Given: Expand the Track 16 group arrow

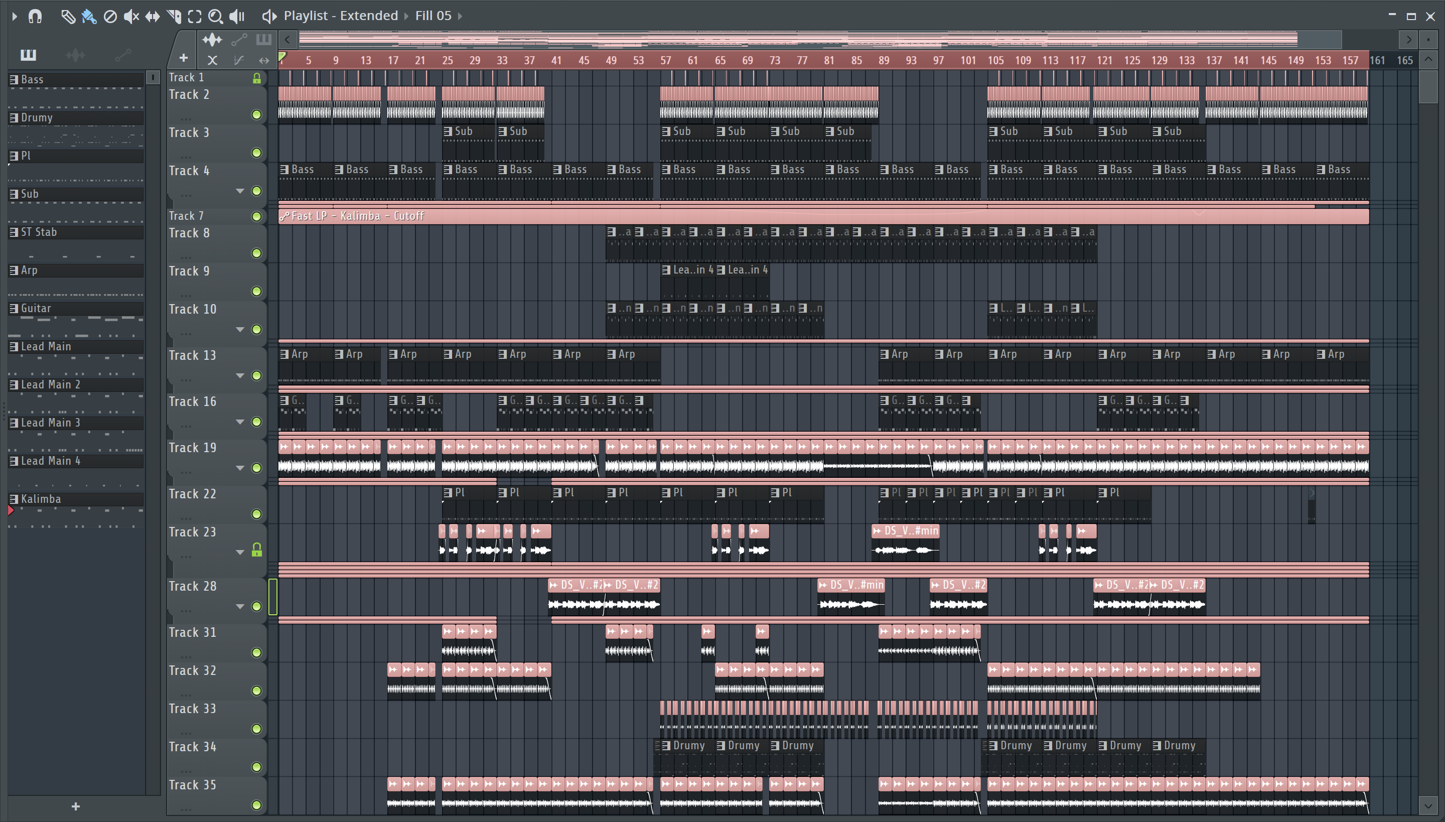Looking at the screenshot, I should 240,423.
